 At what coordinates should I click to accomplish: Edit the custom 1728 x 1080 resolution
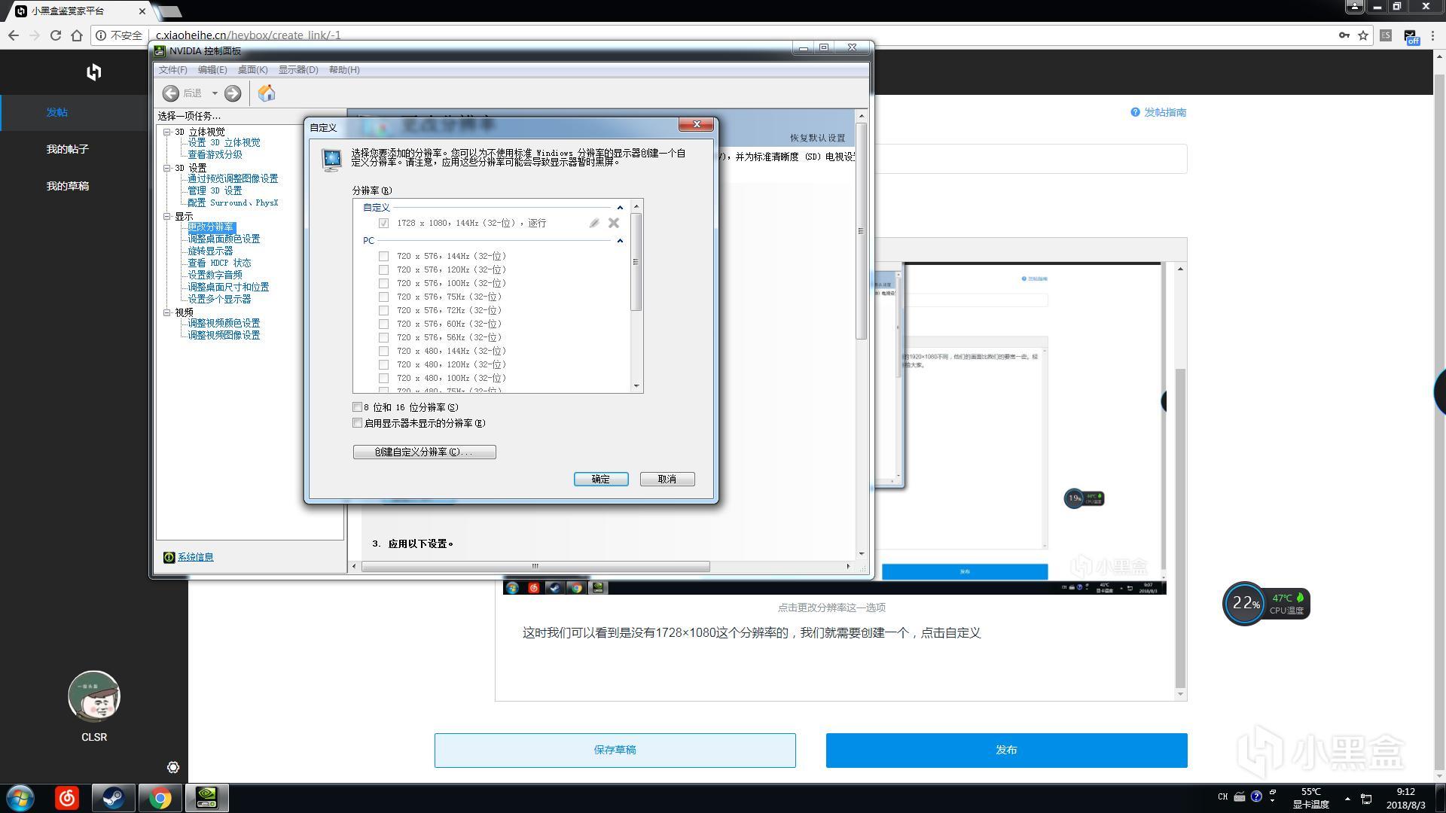point(594,223)
